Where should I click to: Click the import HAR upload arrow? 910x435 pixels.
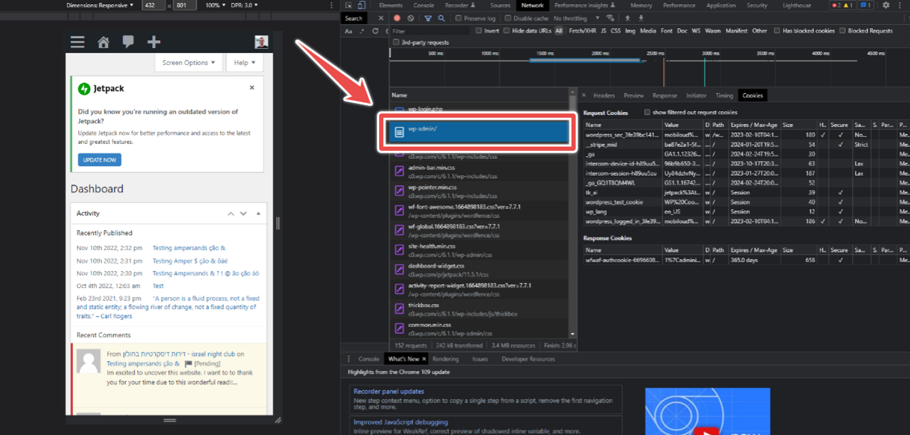coord(627,18)
